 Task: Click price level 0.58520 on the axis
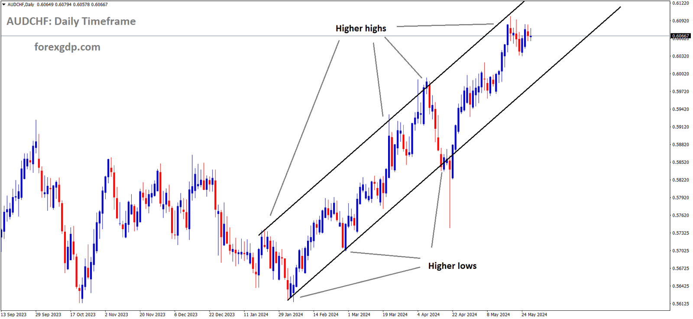pyautogui.click(x=680, y=163)
